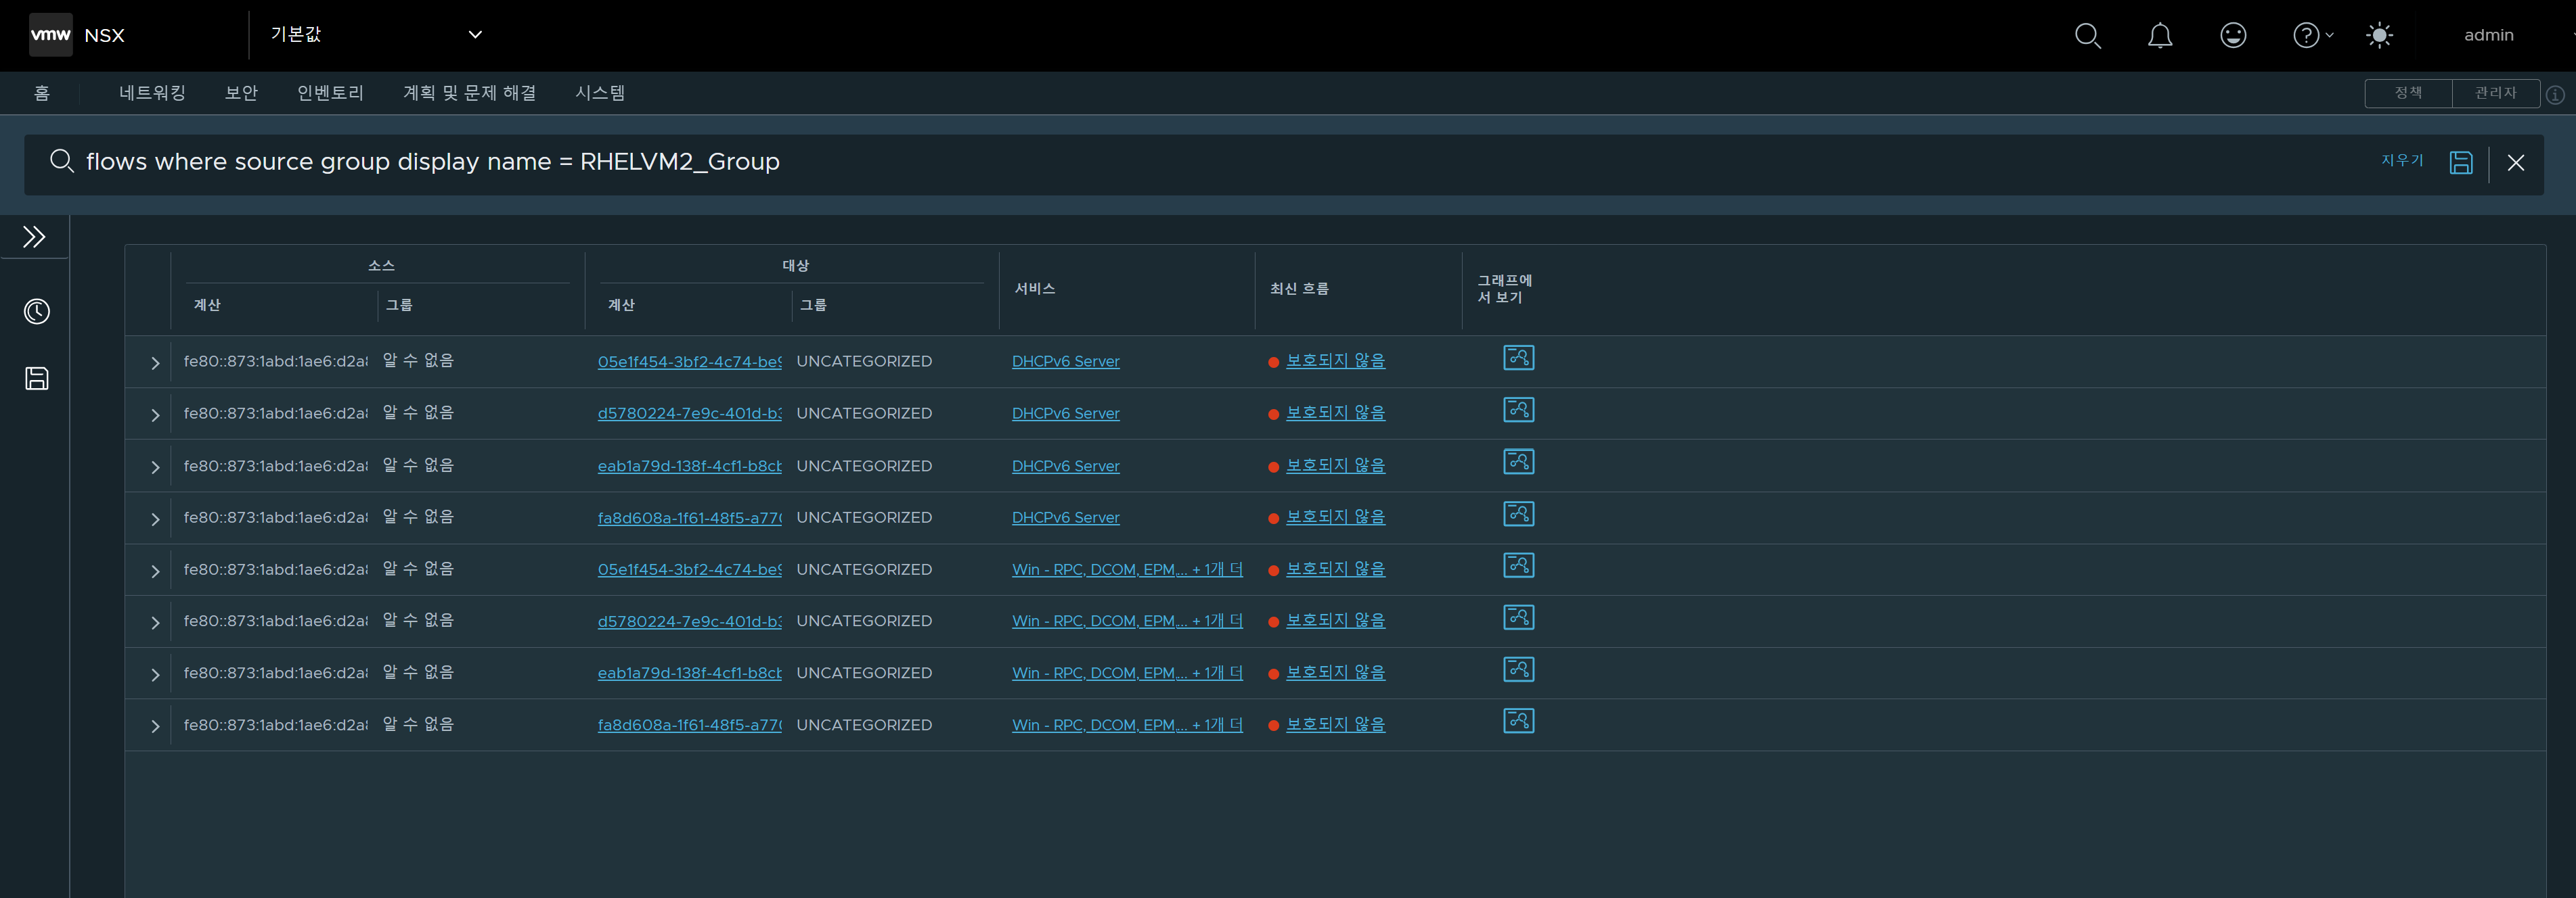
Task: Open Win - RPC service link for 05e1f454
Action: coord(1127,569)
